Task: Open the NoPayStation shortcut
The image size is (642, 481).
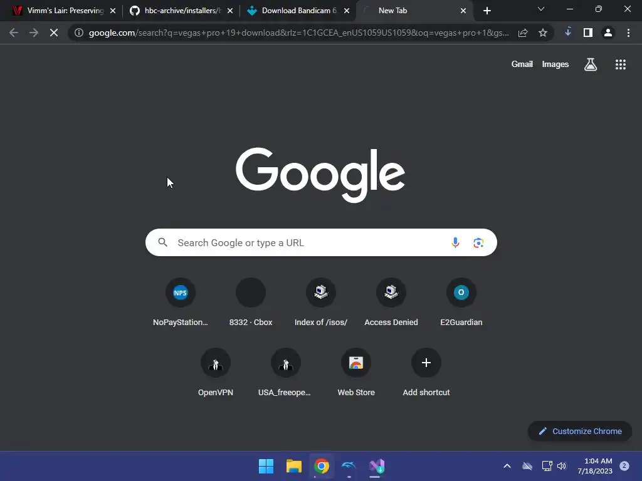Action: [x=180, y=303]
